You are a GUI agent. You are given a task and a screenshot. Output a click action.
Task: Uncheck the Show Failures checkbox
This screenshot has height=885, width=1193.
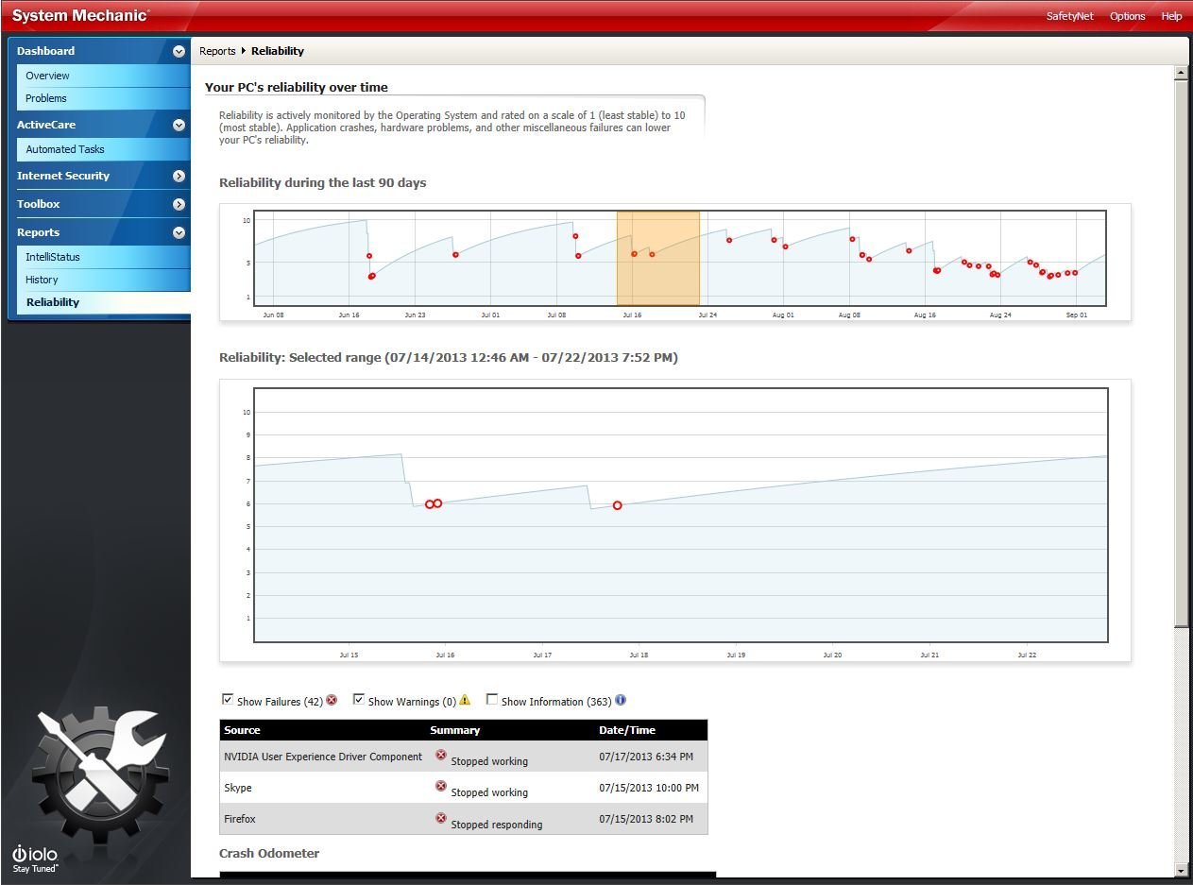pos(228,700)
